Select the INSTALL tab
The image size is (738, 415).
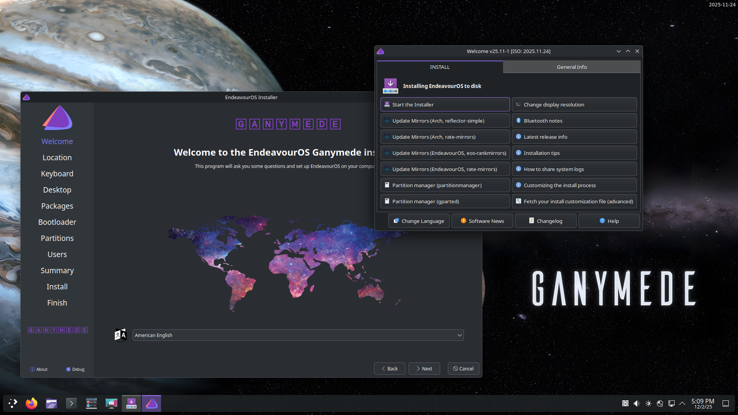point(440,67)
